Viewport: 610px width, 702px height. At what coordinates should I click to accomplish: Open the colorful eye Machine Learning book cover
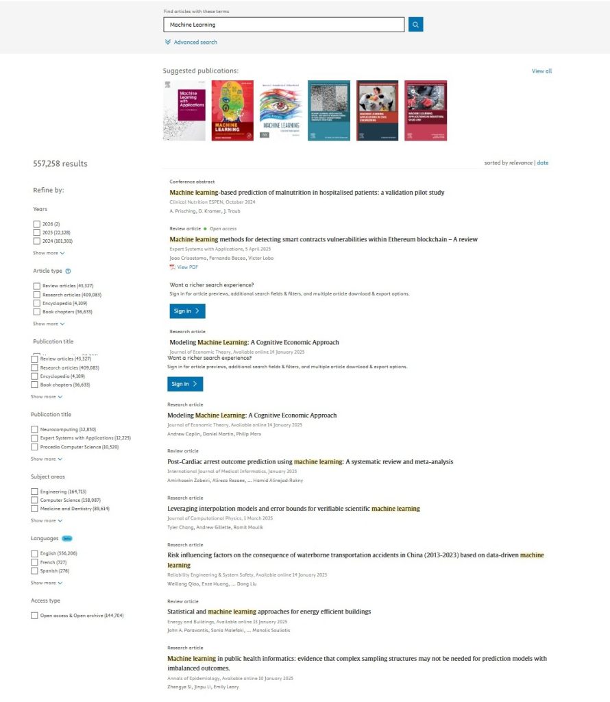[x=280, y=110]
